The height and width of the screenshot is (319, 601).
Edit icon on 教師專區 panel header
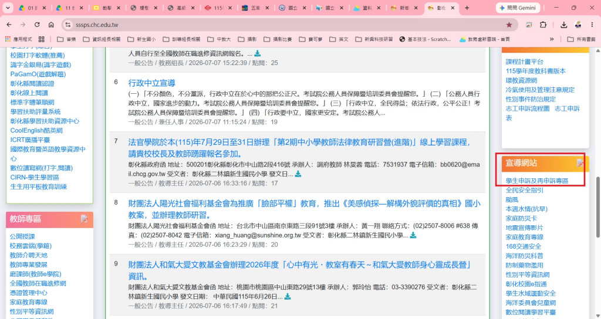coord(84,219)
